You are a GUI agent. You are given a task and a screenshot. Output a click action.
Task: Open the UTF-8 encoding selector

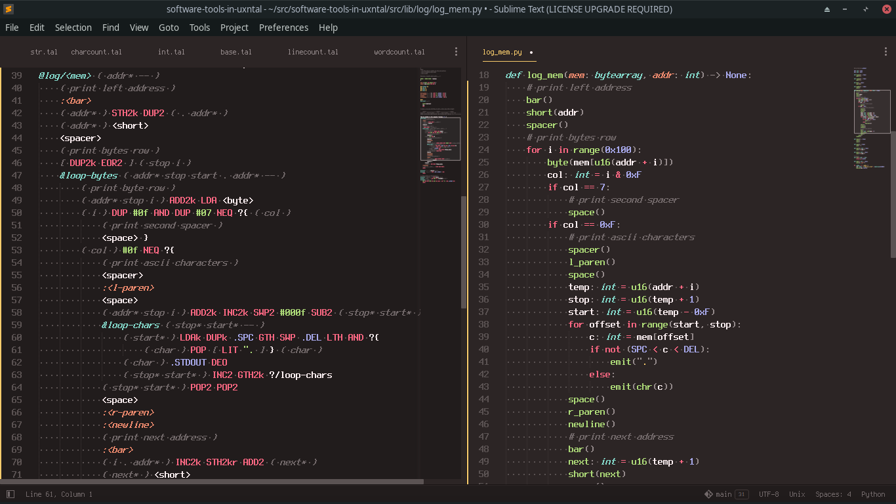(x=769, y=494)
